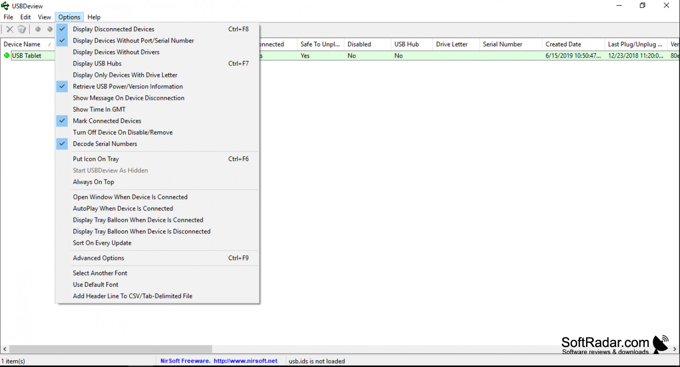The width and height of the screenshot is (680, 367).
Task: Enable Open Window When Device Is Connected
Action: click(x=157, y=197)
